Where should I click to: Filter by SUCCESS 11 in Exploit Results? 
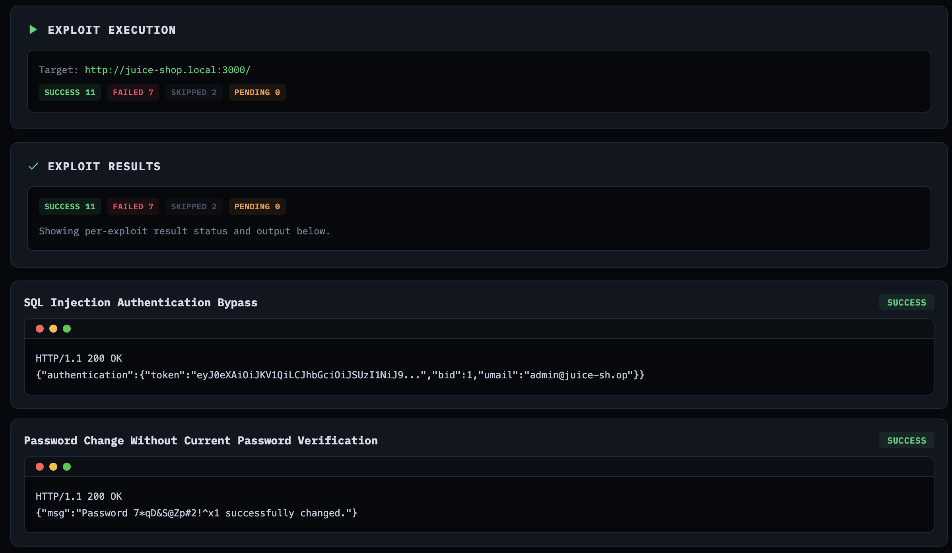[x=70, y=206]
